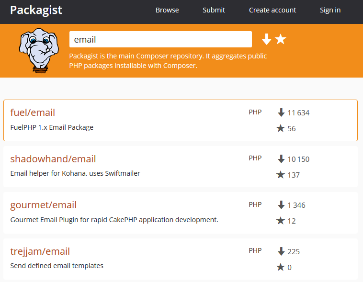The height and width of the screenshot is (282, 363).
Task: Open the fuel/email package
Action: (33, 113)
